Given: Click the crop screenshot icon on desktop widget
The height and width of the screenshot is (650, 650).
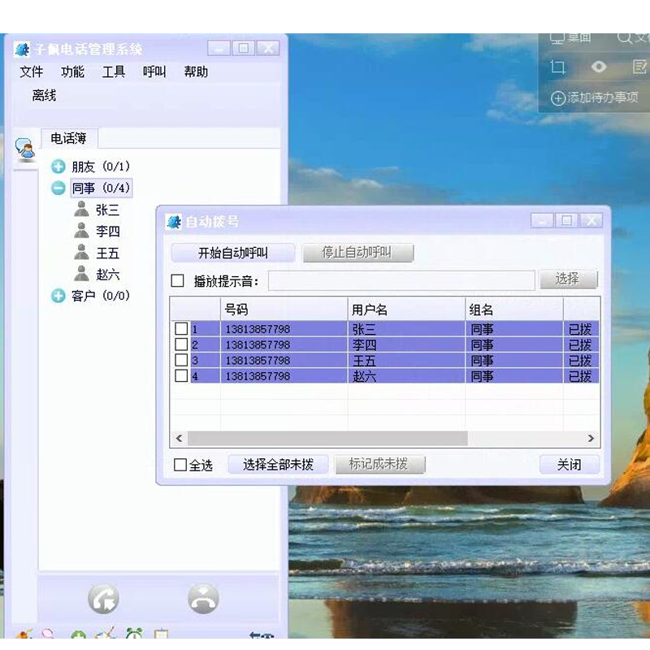Looking at the screenshot, I should pyautogui.click(x=557, y=67).
